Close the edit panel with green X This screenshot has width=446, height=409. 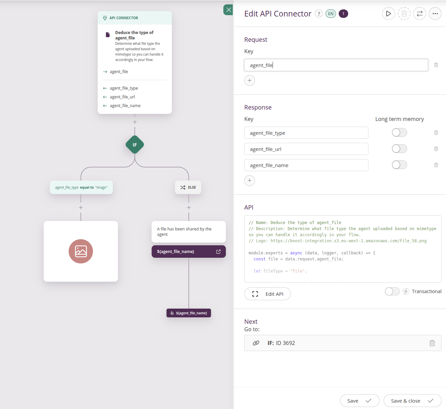pyautogui.click(x=228, y=10)
